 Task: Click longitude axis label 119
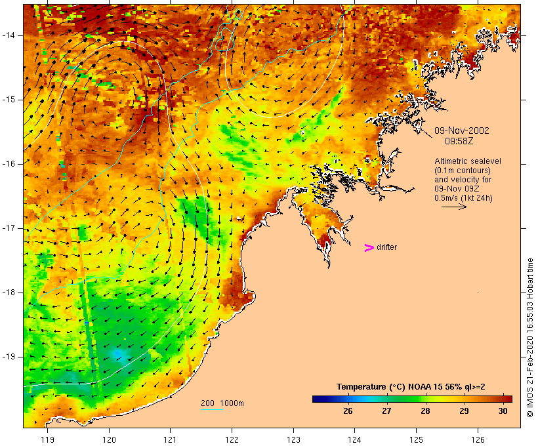(48, 439)
